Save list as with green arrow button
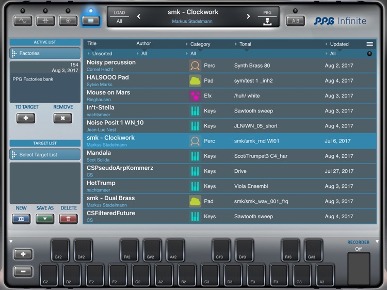 pos(45,219)
